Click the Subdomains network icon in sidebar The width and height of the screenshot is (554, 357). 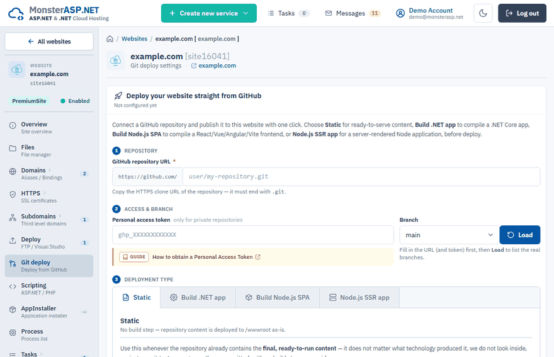point(13,217)
